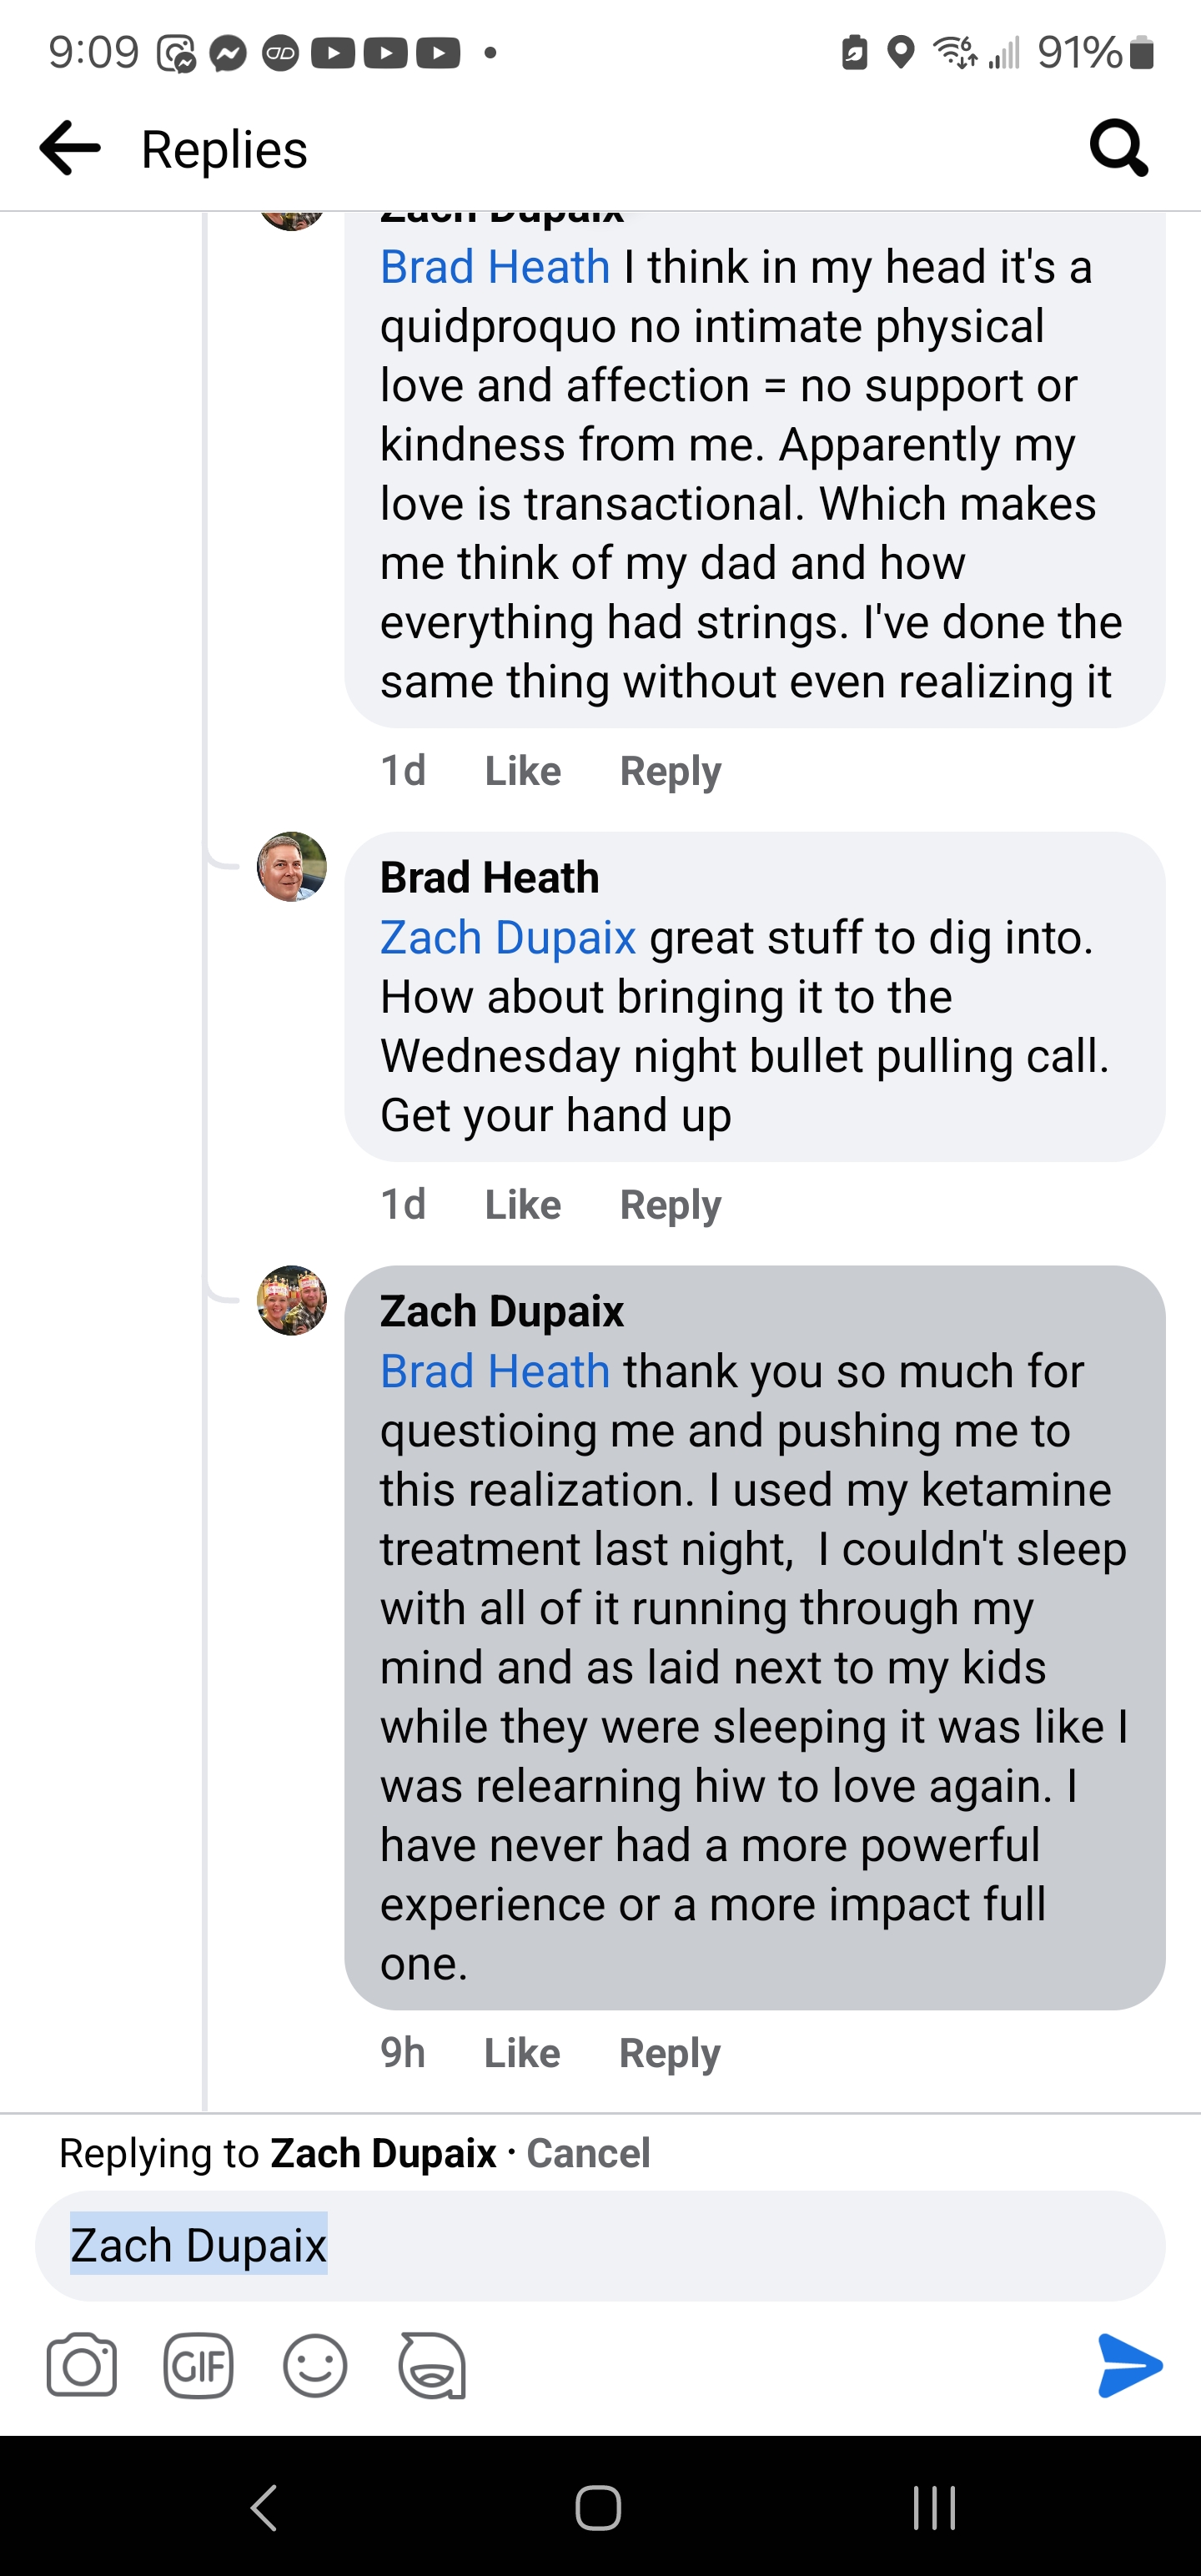Tap the Zach Dupaix mention in Brad's comment

point(508,938)
